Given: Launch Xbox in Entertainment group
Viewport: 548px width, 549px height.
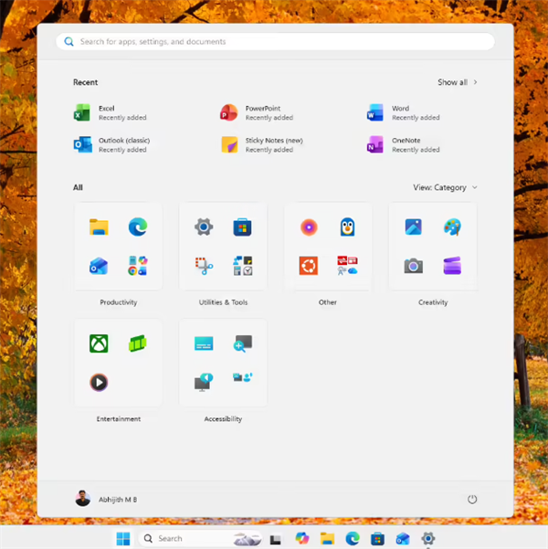Looking at the screenshot, I should coord(99,343).
